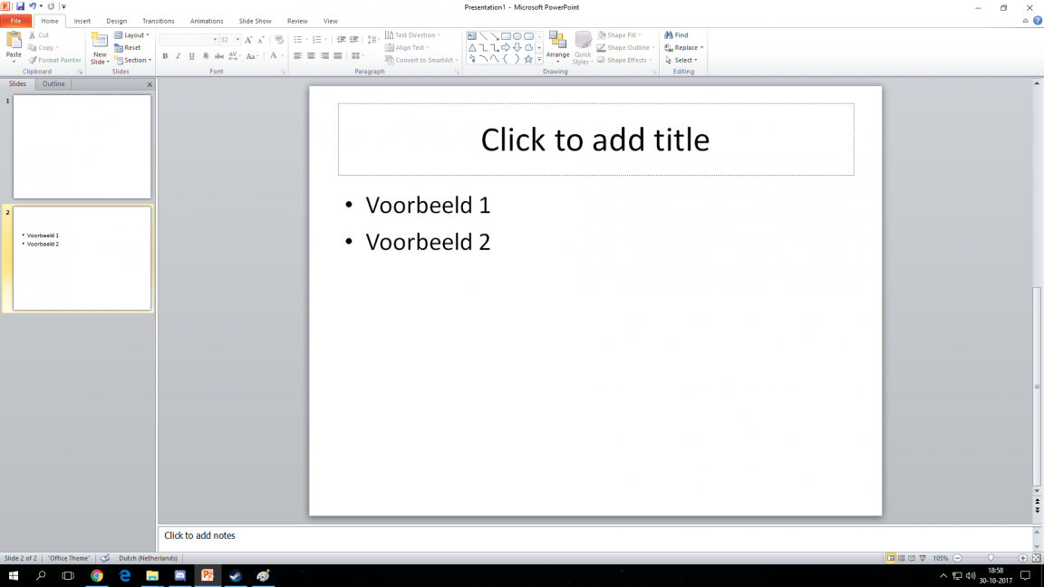The width and height of the screenshot is (1044, 587).
Task: Switch to Slide Sorter view in status bar
Action: 901,558
